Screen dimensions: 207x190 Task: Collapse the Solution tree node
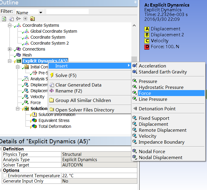18,109
